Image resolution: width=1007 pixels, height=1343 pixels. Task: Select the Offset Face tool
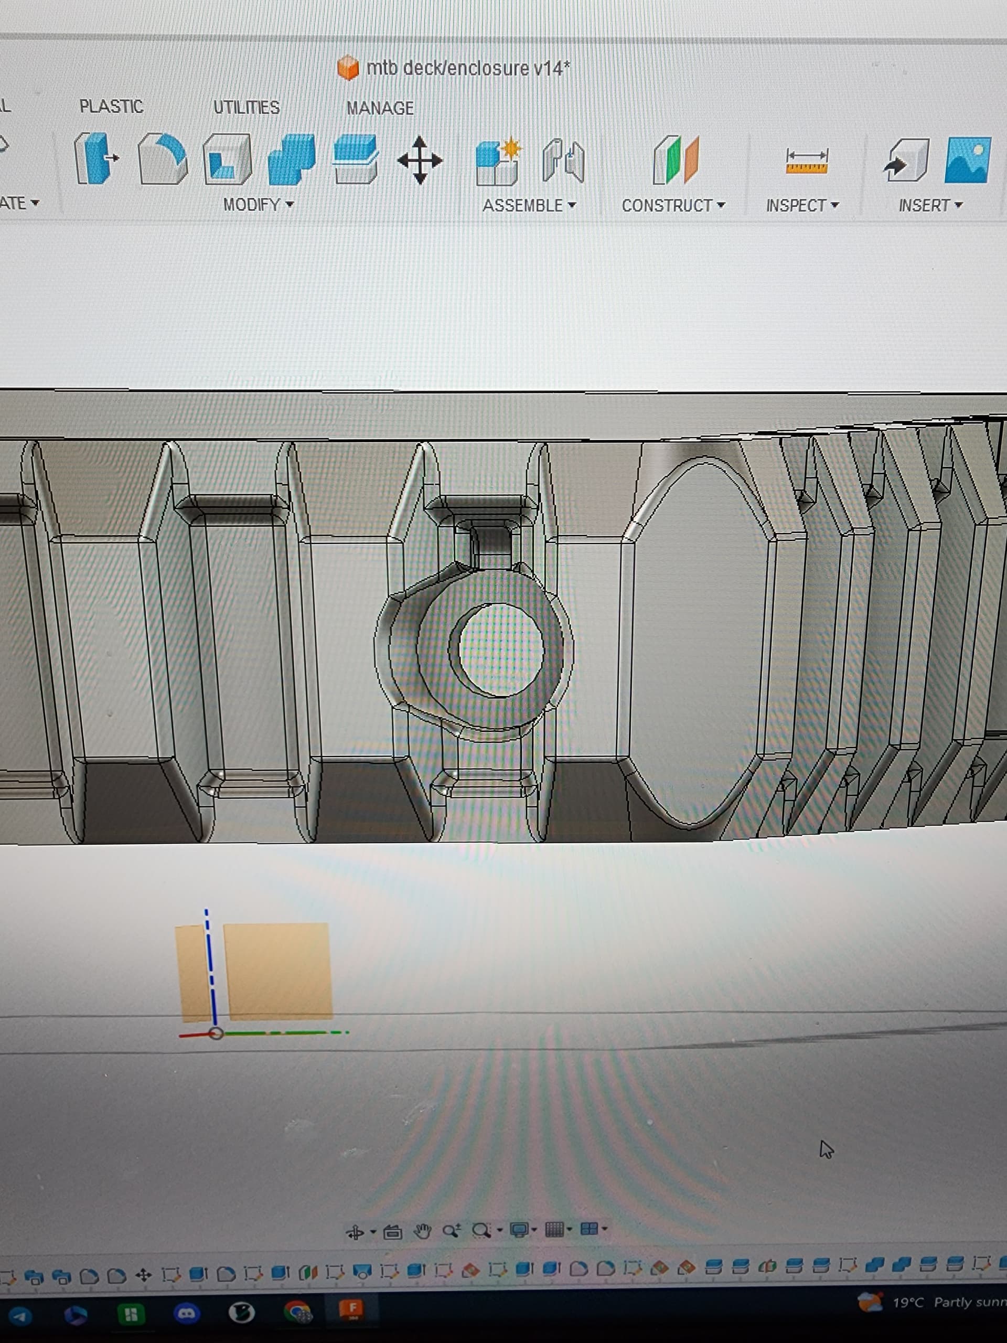pos(356,159)
